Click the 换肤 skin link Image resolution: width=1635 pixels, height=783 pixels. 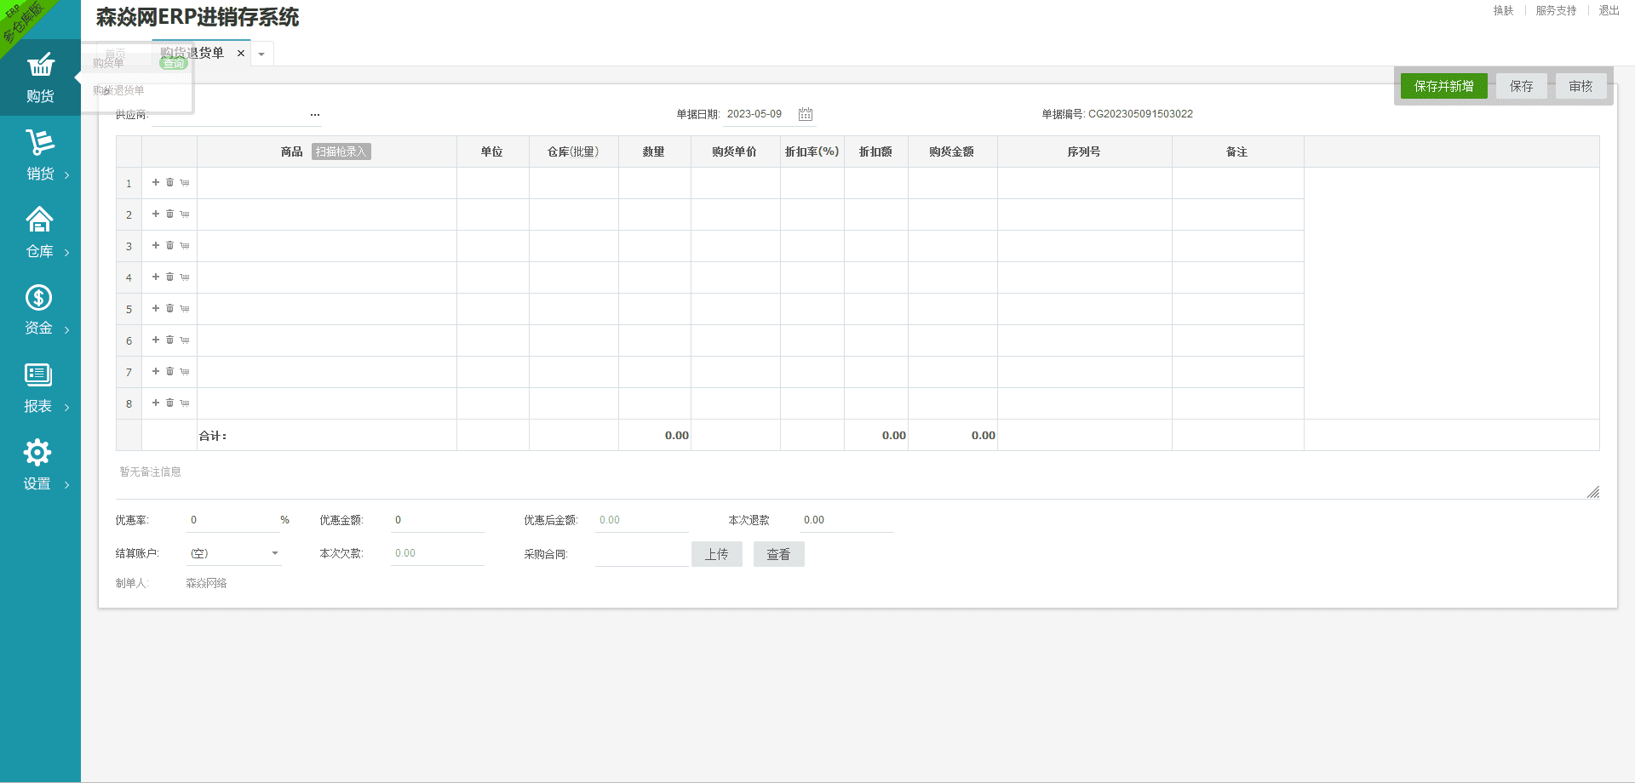point(1504,10)
